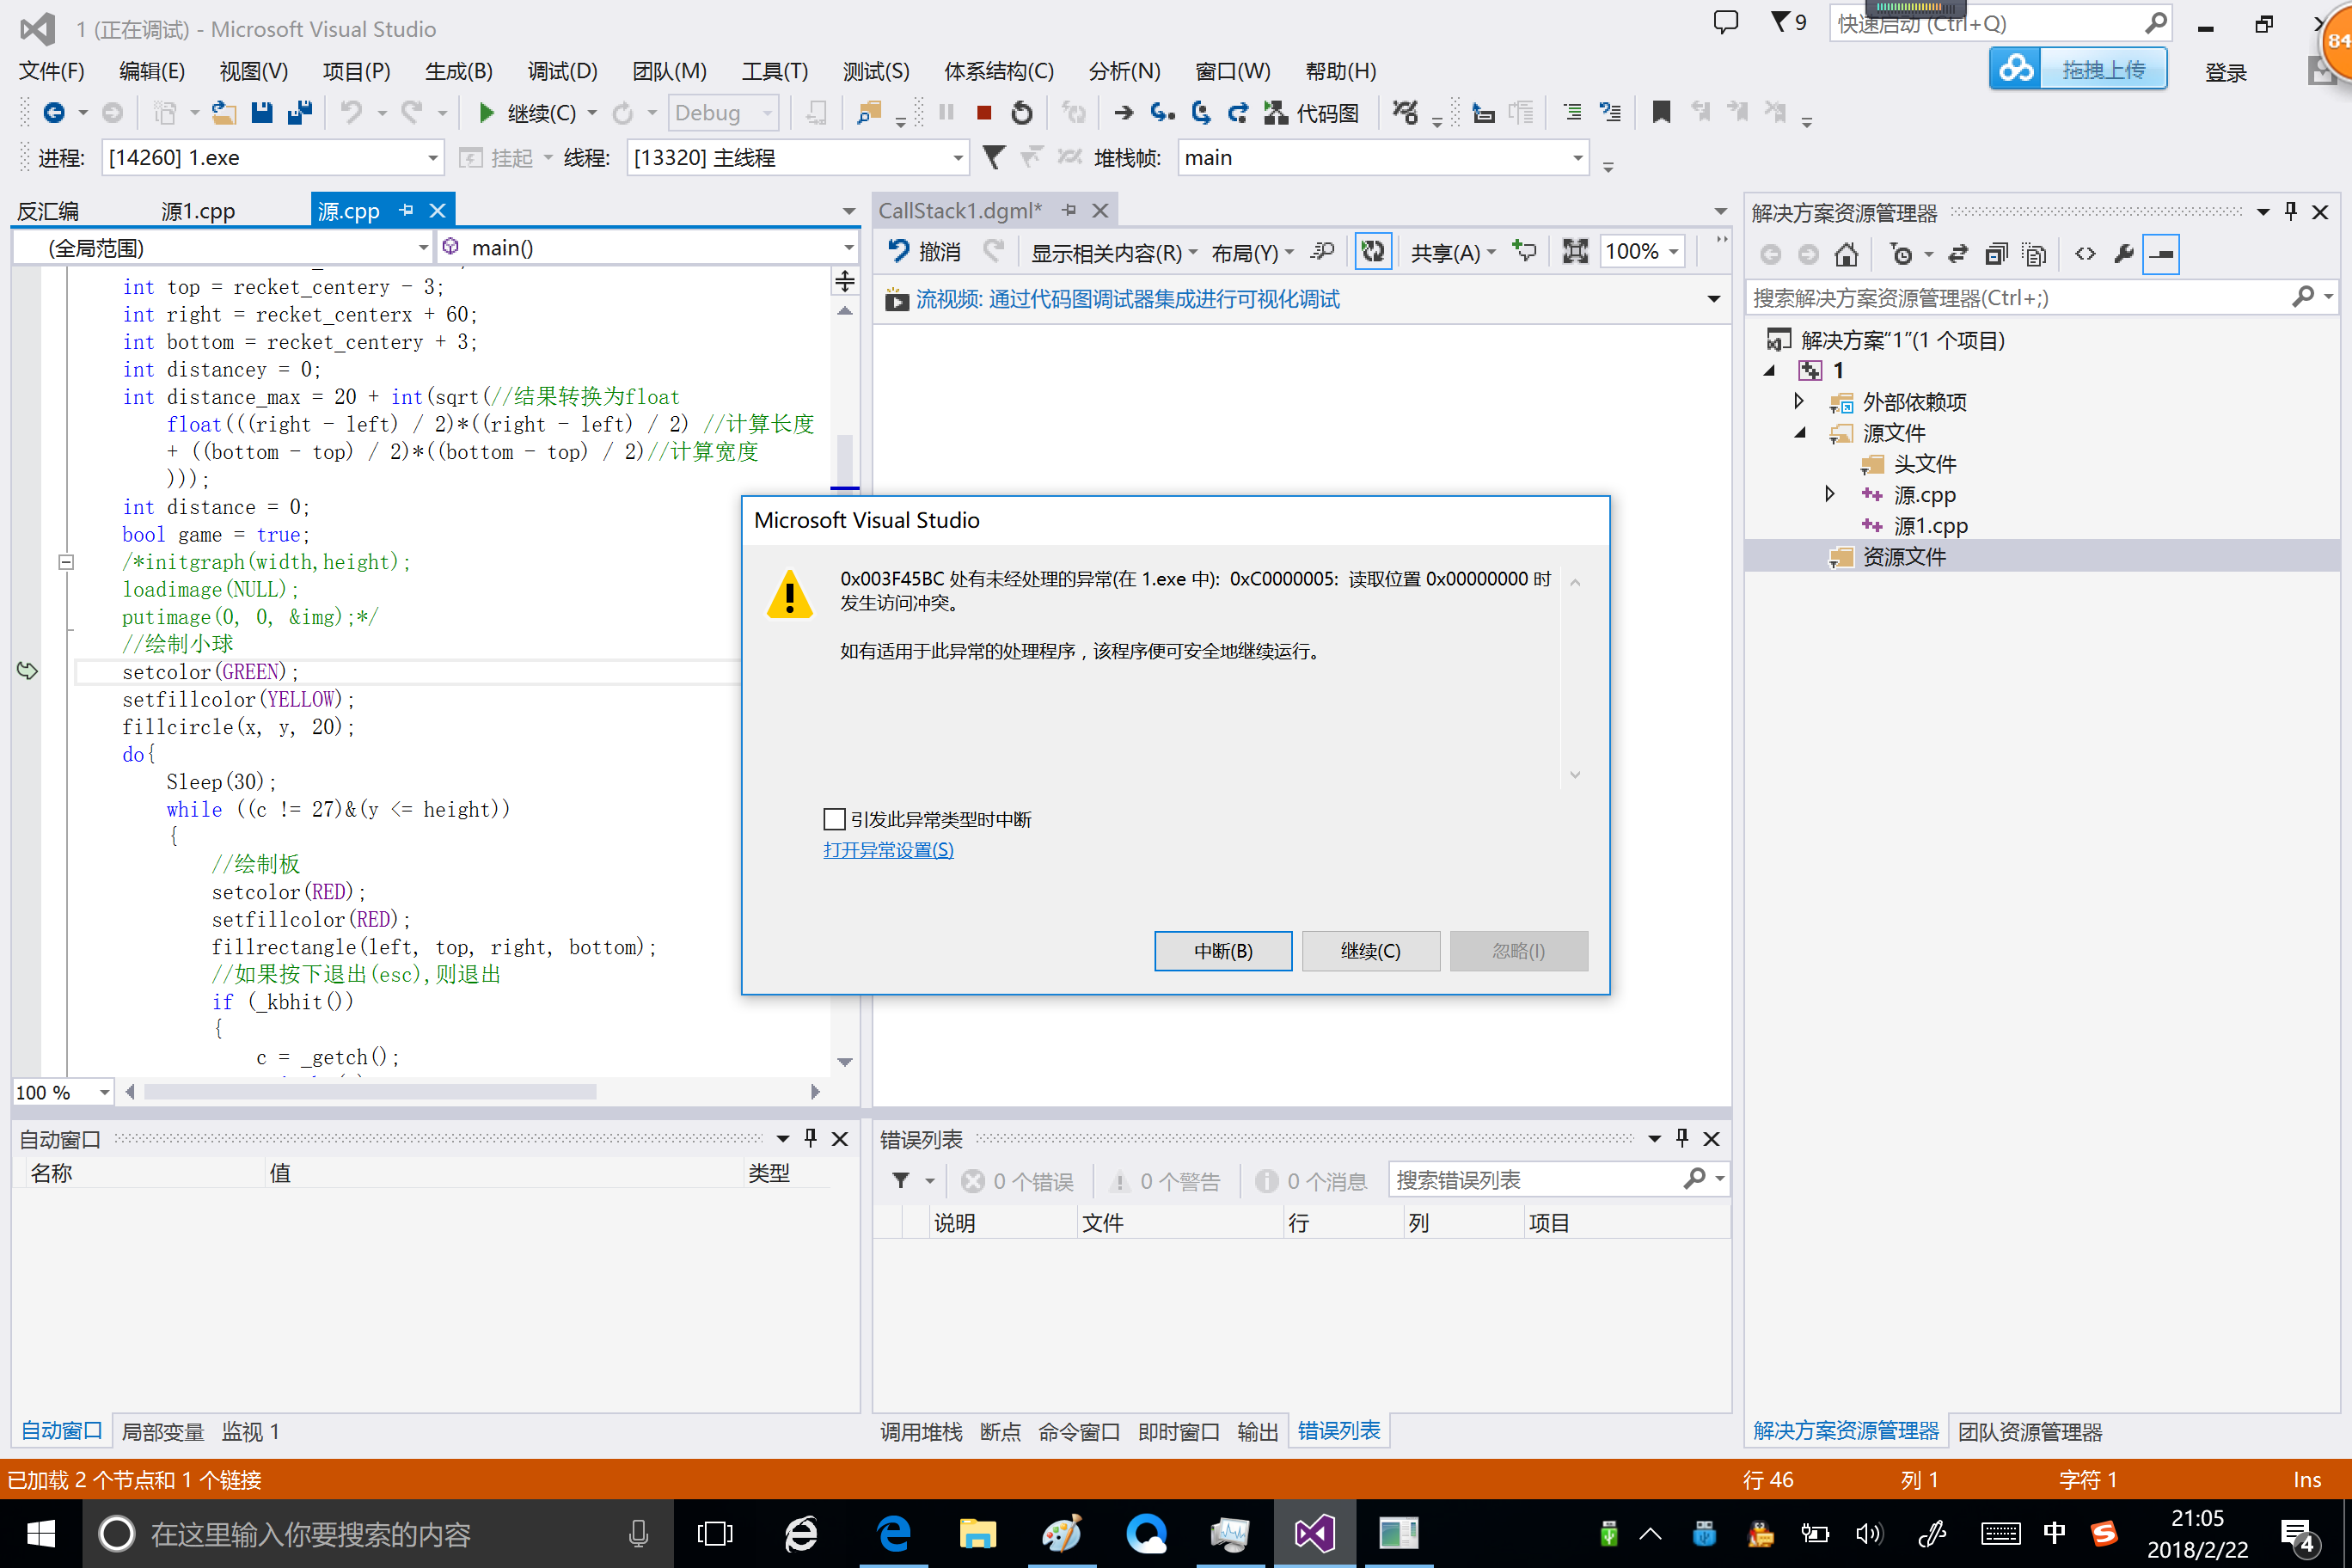This screenshot has width=2352, height=1568.
Task: Open the Code Map (代码图) toolbar icon
Action: tap(1311, 113)
